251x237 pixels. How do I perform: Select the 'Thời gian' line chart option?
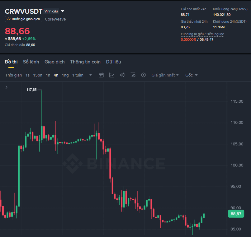coord(14,75)
